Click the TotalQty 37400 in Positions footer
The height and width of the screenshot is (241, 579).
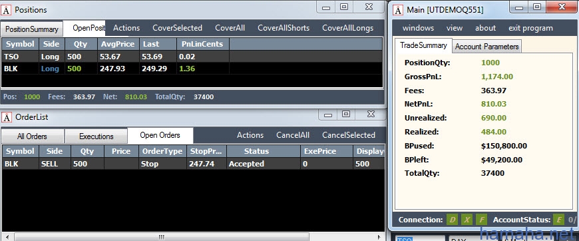[204, 97]
